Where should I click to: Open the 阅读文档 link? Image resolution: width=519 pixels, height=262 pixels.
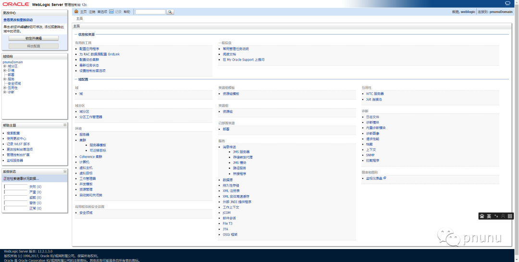(x=229, y=54)
